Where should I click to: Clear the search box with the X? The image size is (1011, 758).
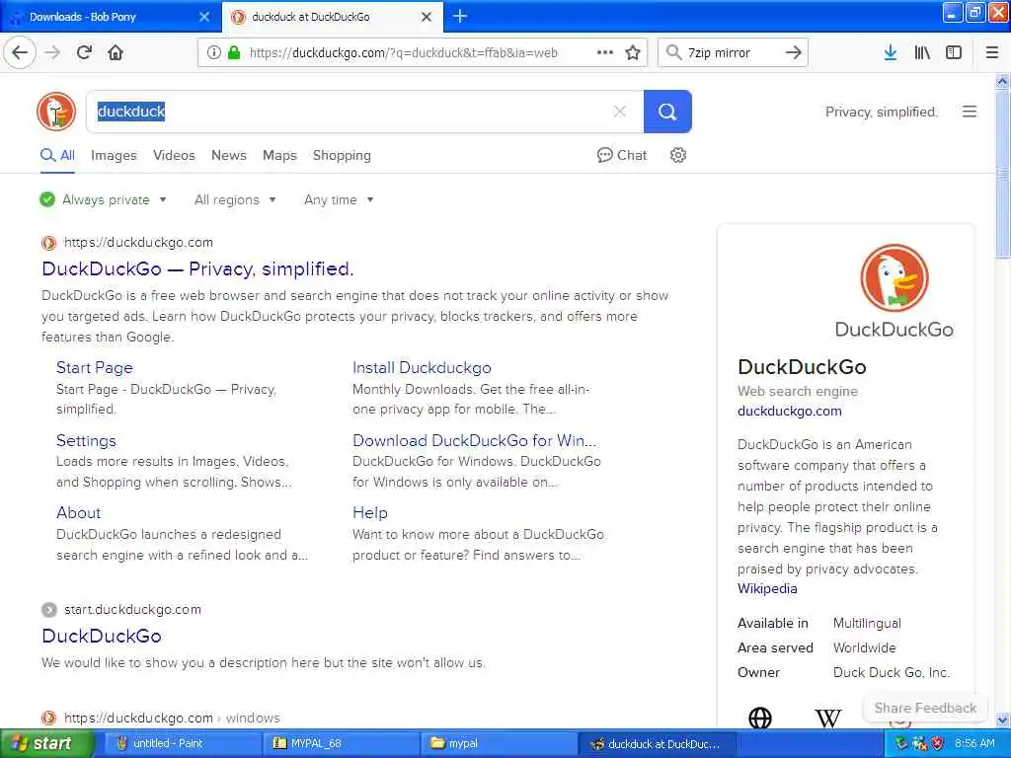(620, 112)
